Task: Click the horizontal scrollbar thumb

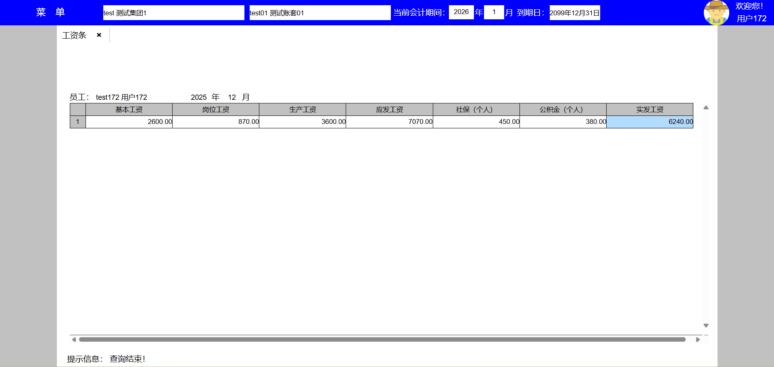Action: [x=382, y=340]
